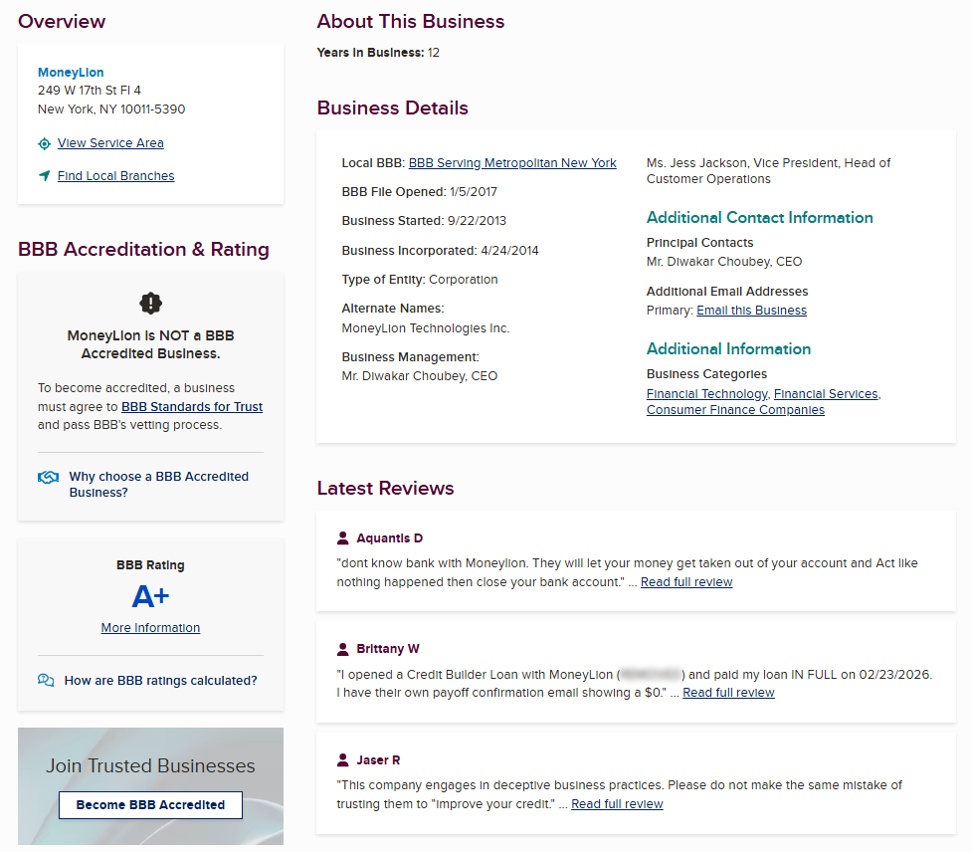Click the View Service Area target icon

[x=44, y=144]
